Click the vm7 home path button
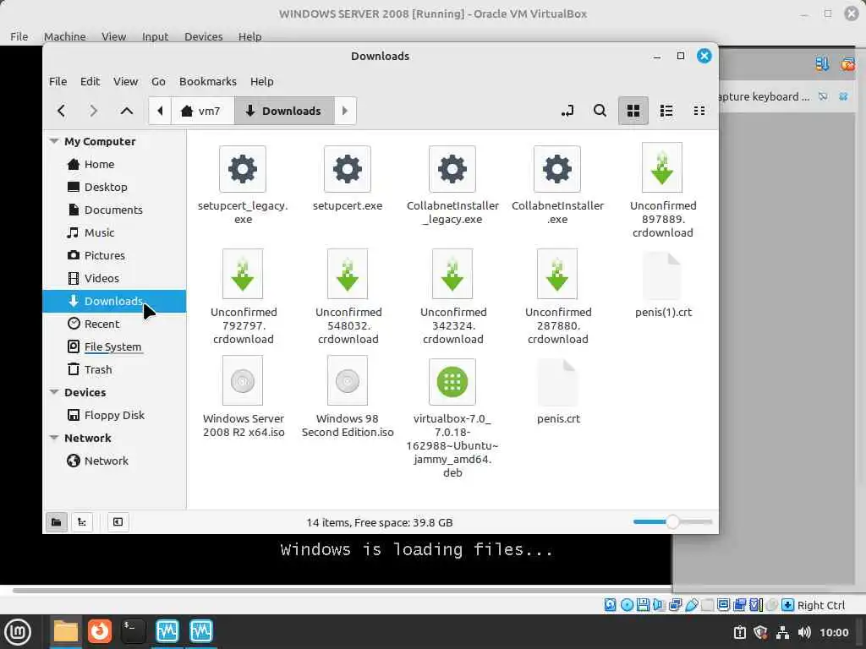This screenshot has height=649, width=866. 202,111
